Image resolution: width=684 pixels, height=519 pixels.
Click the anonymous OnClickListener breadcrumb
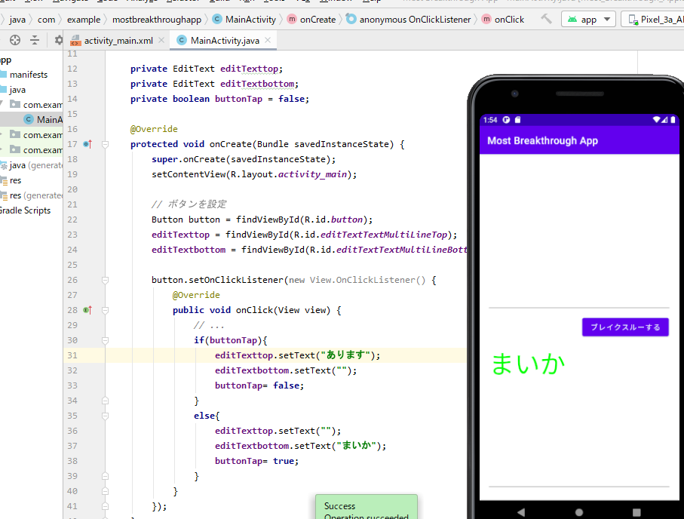tap(409, 20)
